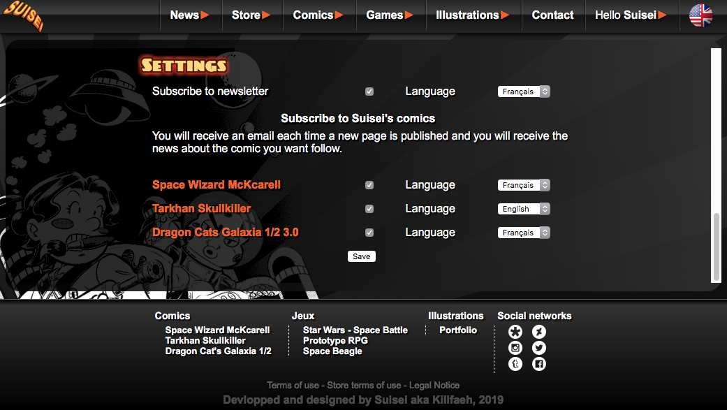Open Store terms of use link
This screenshot has height=410, width=727.
[x=364, y=385]
